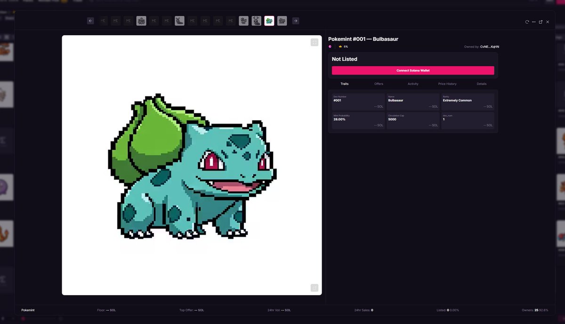The width and height of the screenshot is (565, 324).
Task: Click the 'Listed: 0 0.00%' stat
Action: click(448, 310)
